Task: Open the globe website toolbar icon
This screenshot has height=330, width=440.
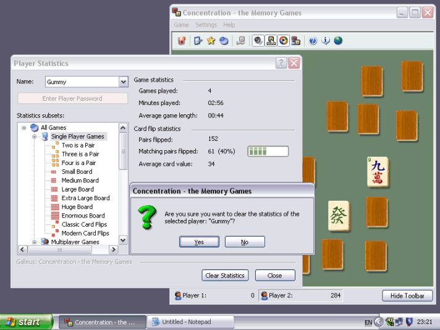Action: coord(338,41)
